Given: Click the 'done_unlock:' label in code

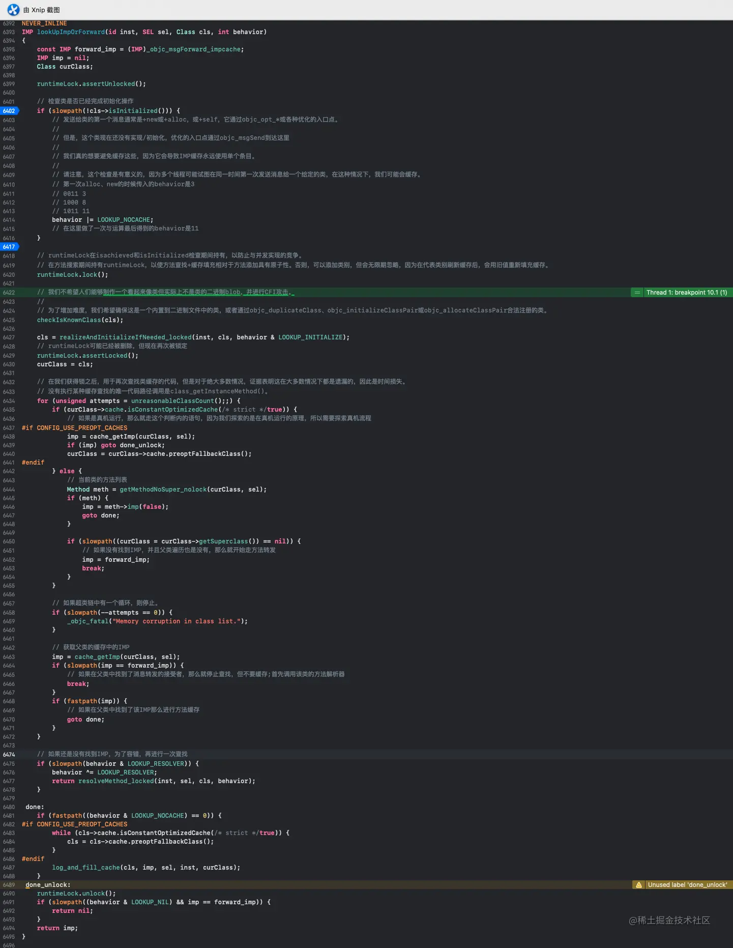Looking at the screenshot, I should tap(48, 885).
